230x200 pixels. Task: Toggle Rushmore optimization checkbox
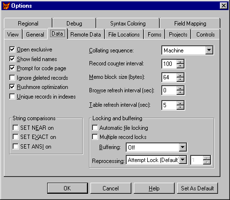pyautogui.click(x=12, y=87)
